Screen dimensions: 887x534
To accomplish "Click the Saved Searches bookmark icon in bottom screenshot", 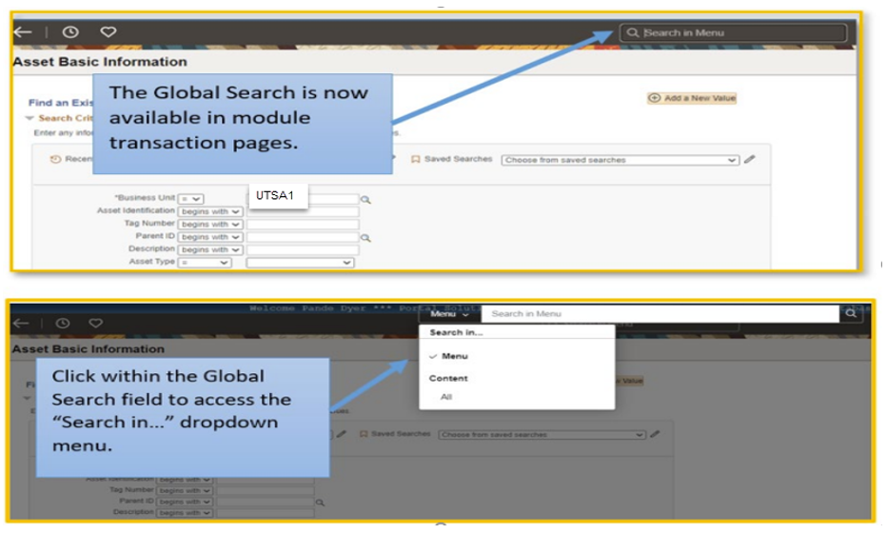I will [x=364, y=434].
